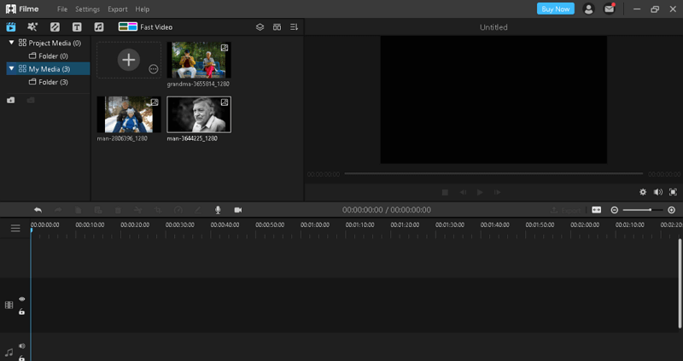Open preview settings gear icon
This screenshot has width=683, height=361.
point(643,192)
